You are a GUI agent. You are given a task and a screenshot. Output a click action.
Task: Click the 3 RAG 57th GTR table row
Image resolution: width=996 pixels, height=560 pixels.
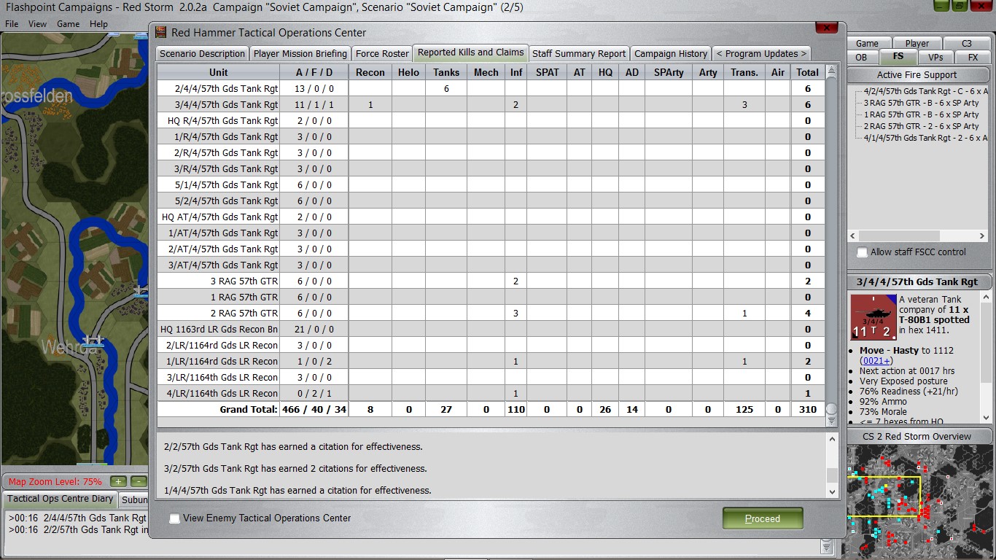[491, 281]
